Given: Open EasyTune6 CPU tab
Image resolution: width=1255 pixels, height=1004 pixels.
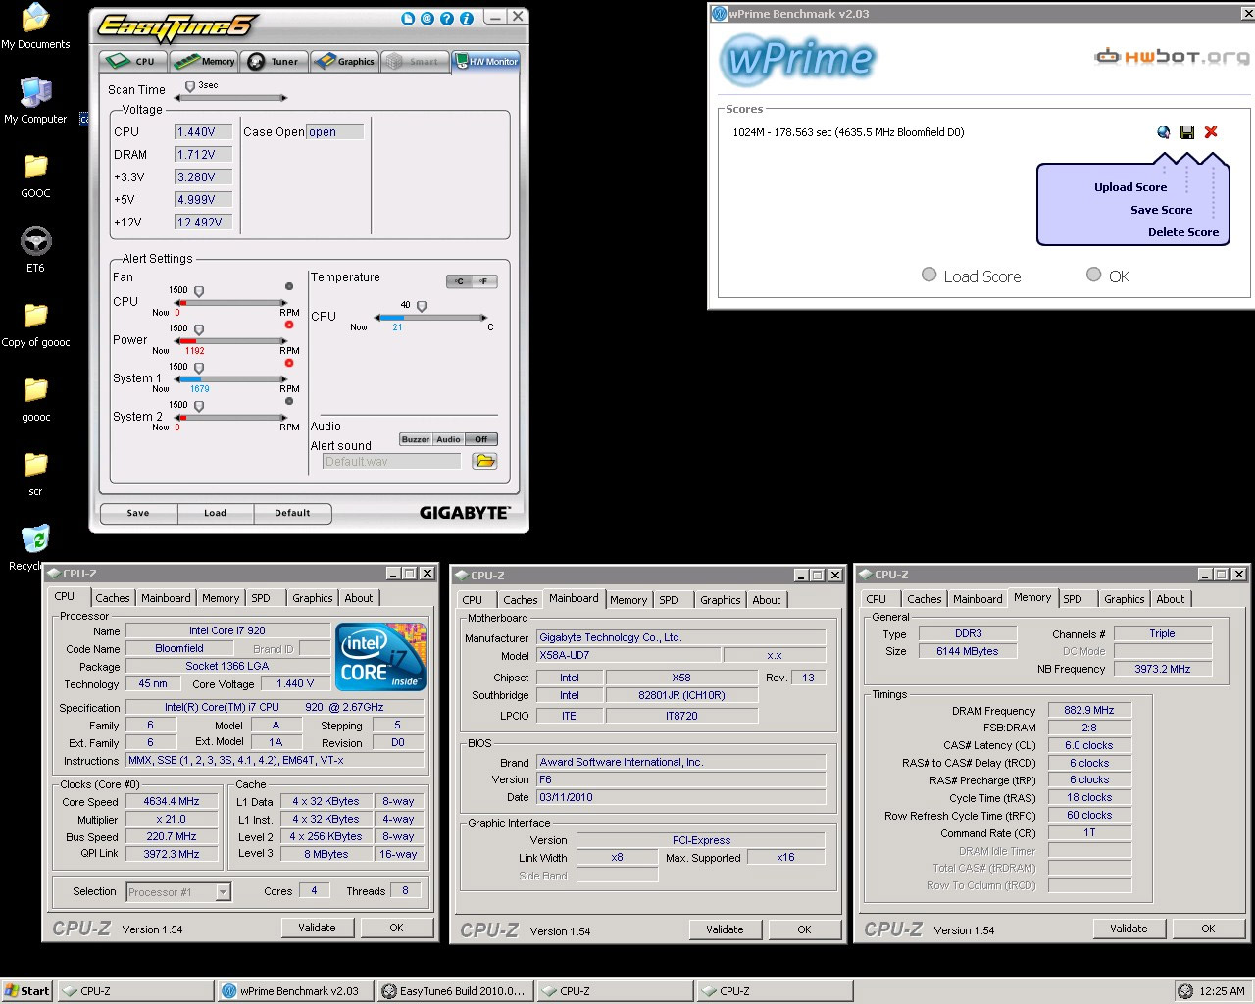Looking at the screenshot, I should click(x=134, y=61).
